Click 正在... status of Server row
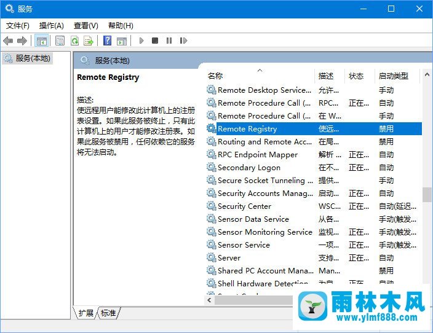 pos(359,257)
